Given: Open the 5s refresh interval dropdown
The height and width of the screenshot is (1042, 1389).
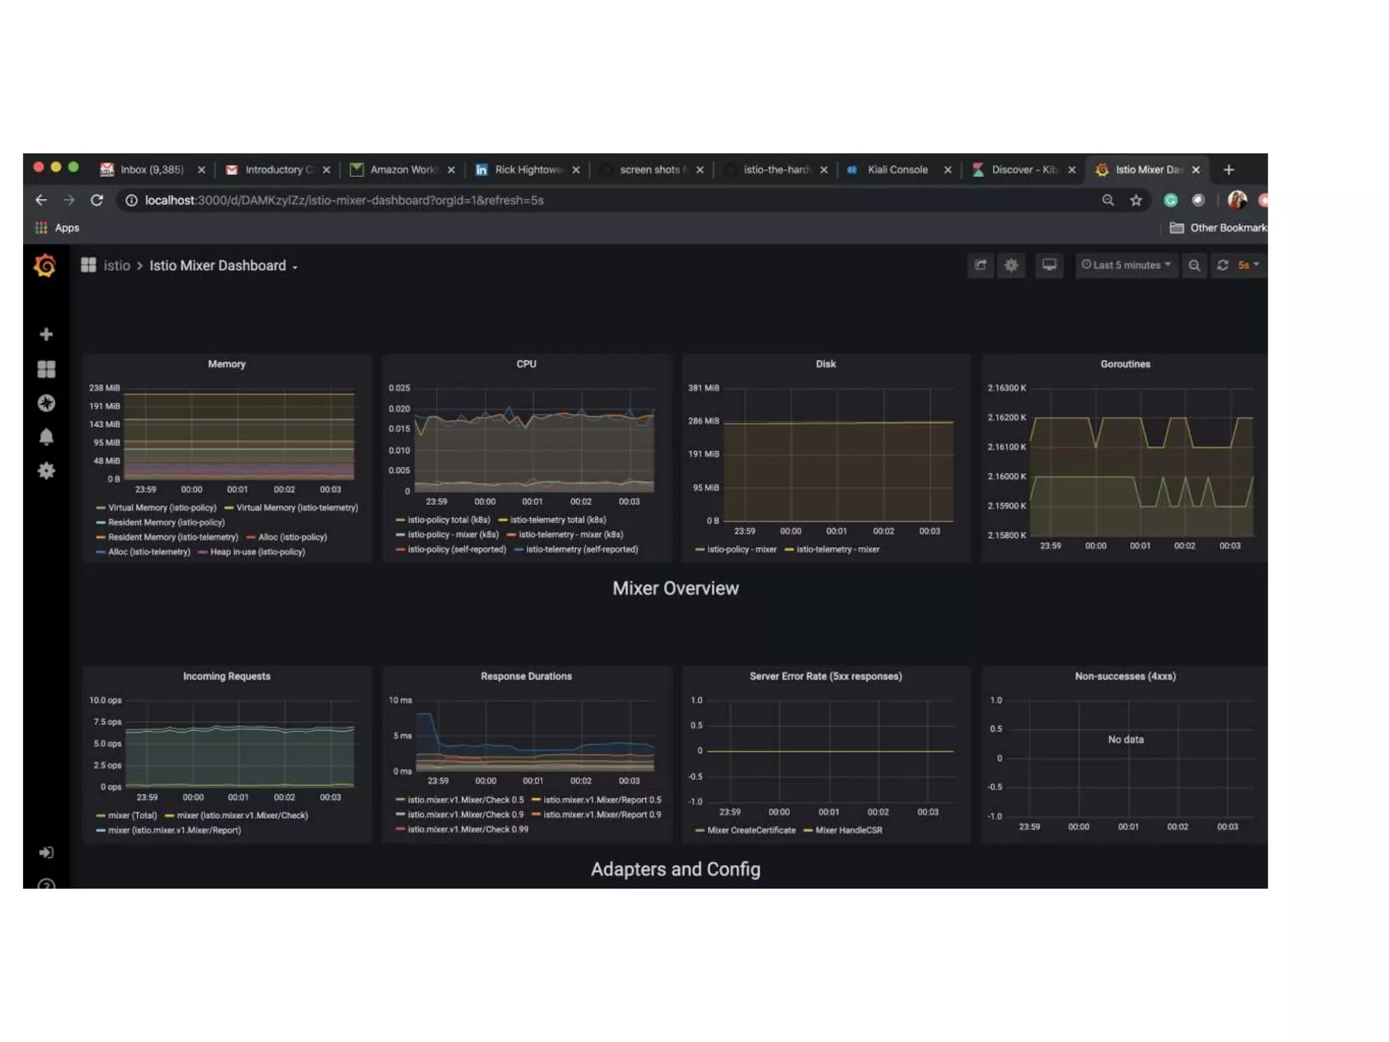Looking at the screenshot, I should coord(1248,265).
